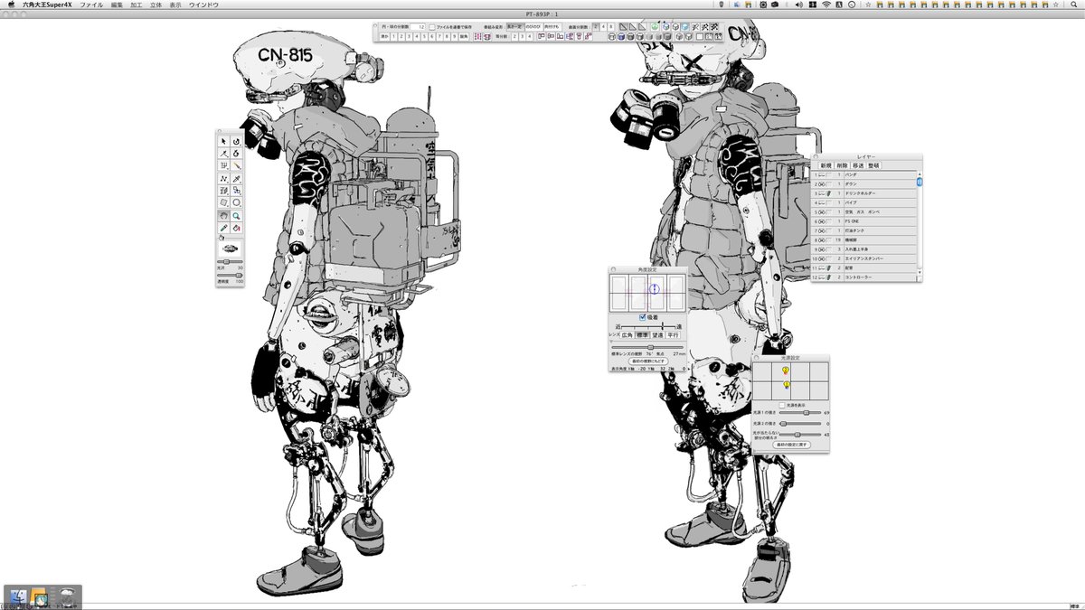Viewport: 1085px width, 610px height.
Task: Click 最初の設定に戻す reset light button
Action: pyautogui.click(x=792, y=444)
